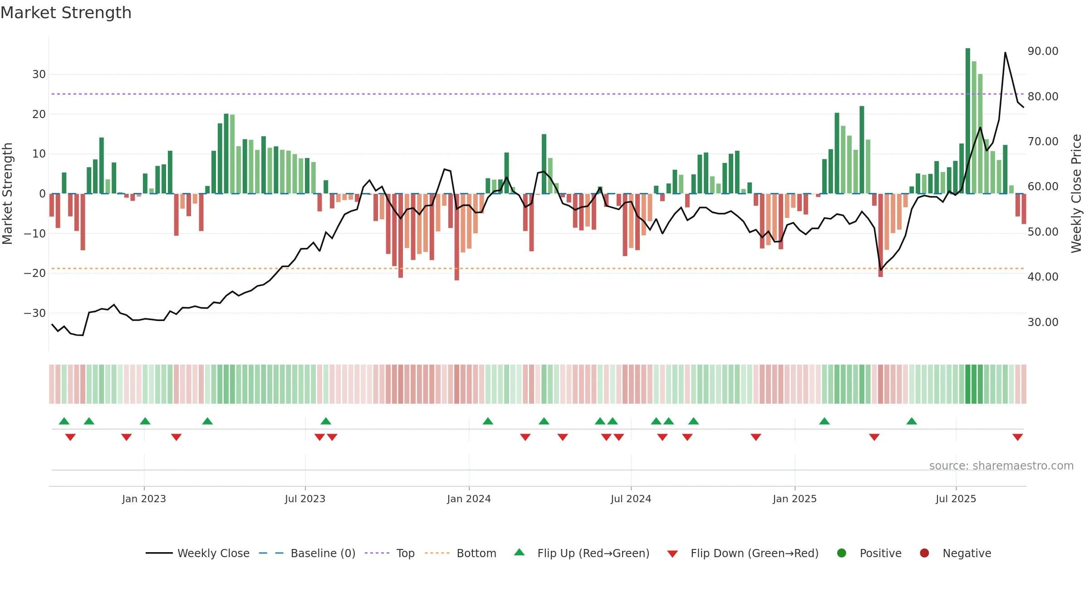This screenshot has width=1089, height=613.
Task: Click the Negative legend label
Action: [x=967, y=553]
